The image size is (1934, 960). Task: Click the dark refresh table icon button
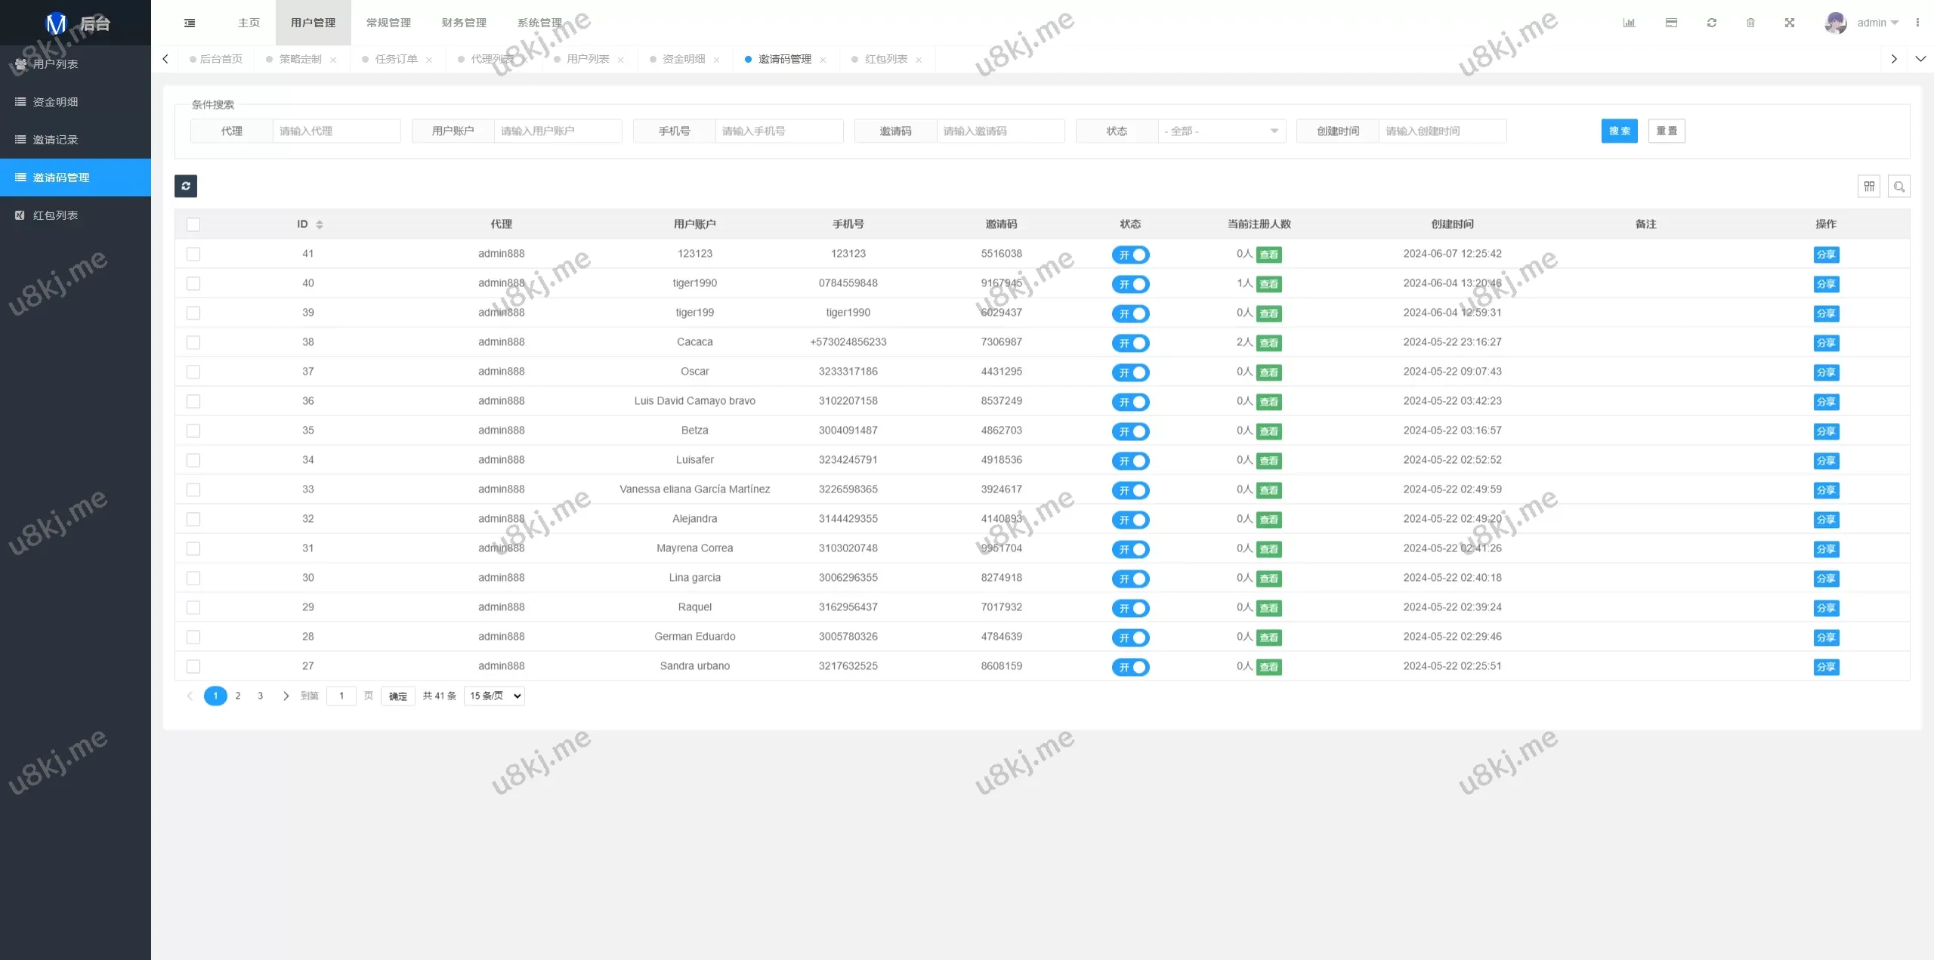click(186, 186)
